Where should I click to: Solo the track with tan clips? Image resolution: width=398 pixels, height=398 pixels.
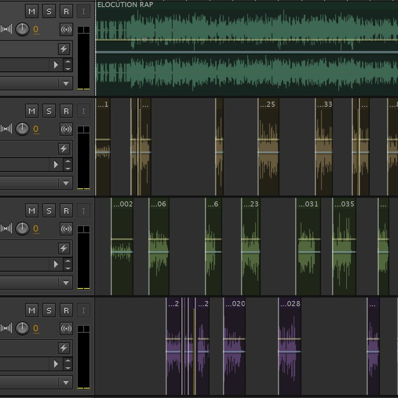coord(49,111)
